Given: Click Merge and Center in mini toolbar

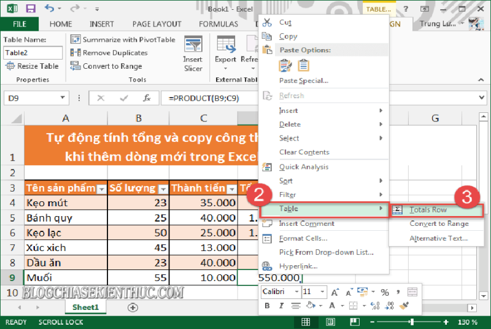Looking at the screenshot, I should tap(412, 292).
